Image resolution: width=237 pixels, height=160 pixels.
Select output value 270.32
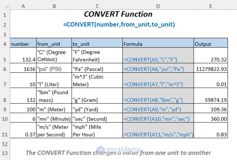pyautogui.click(x=211, y=55)
